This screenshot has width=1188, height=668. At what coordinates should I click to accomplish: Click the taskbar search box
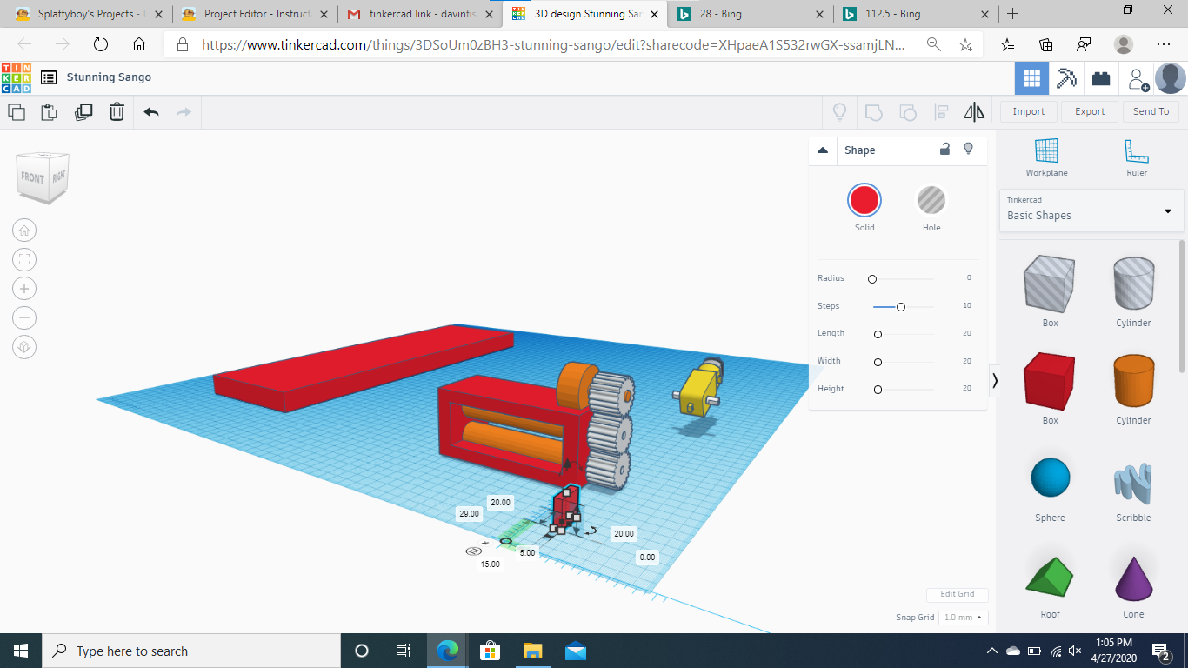coord(190,651)
